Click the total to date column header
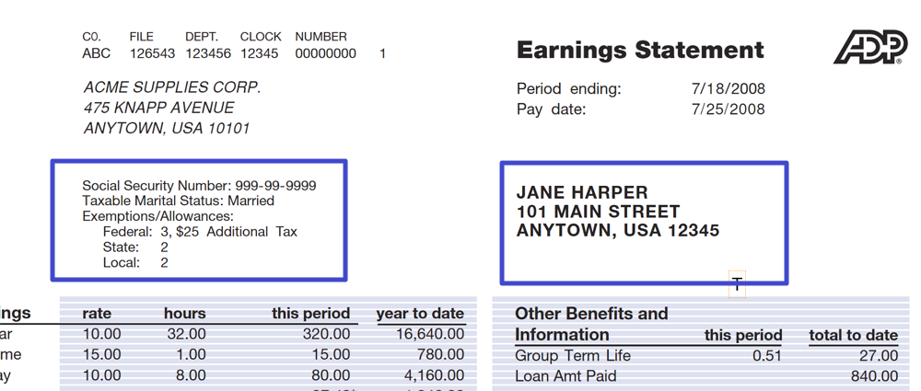This screenshot has height=391, width=921. (x=853, y=335)
